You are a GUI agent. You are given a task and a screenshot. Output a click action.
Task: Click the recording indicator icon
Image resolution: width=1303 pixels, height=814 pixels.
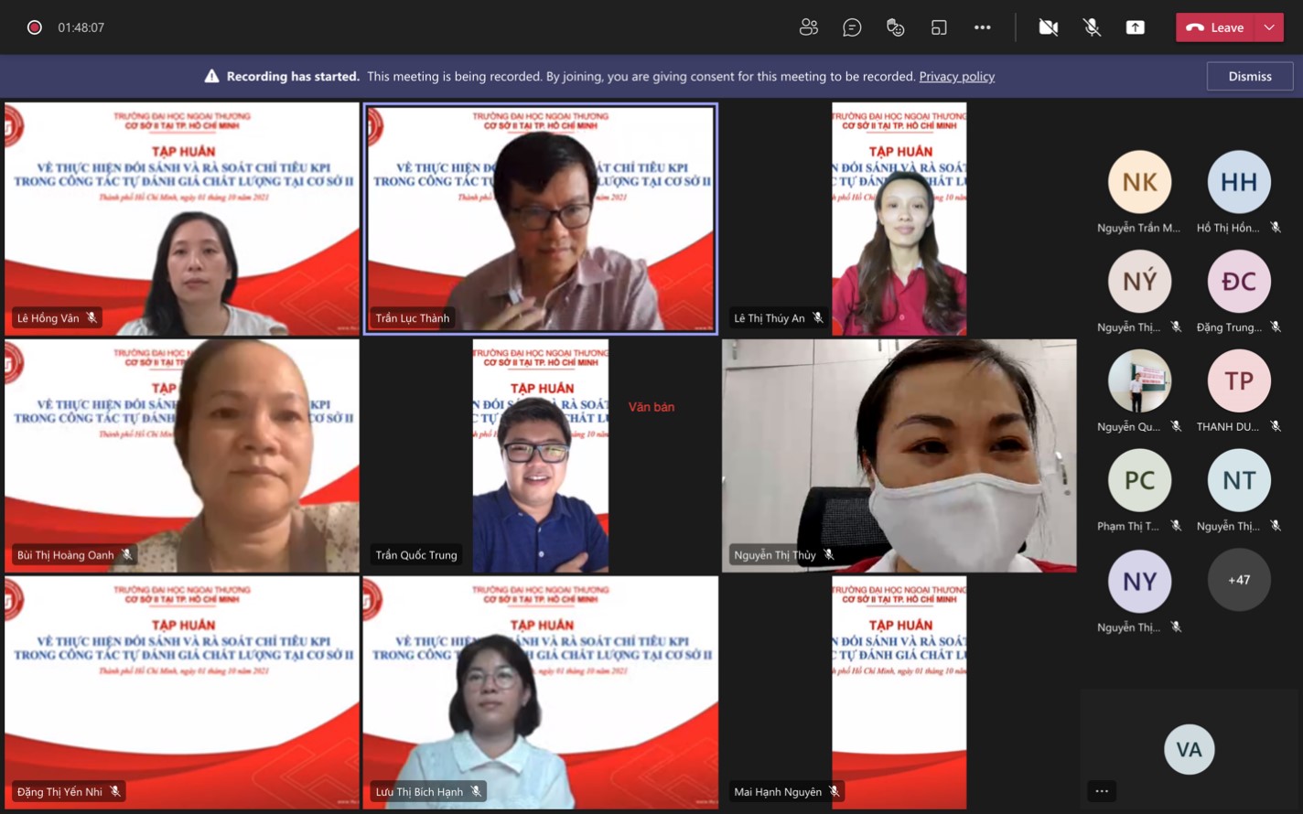(x=35, y=27)
